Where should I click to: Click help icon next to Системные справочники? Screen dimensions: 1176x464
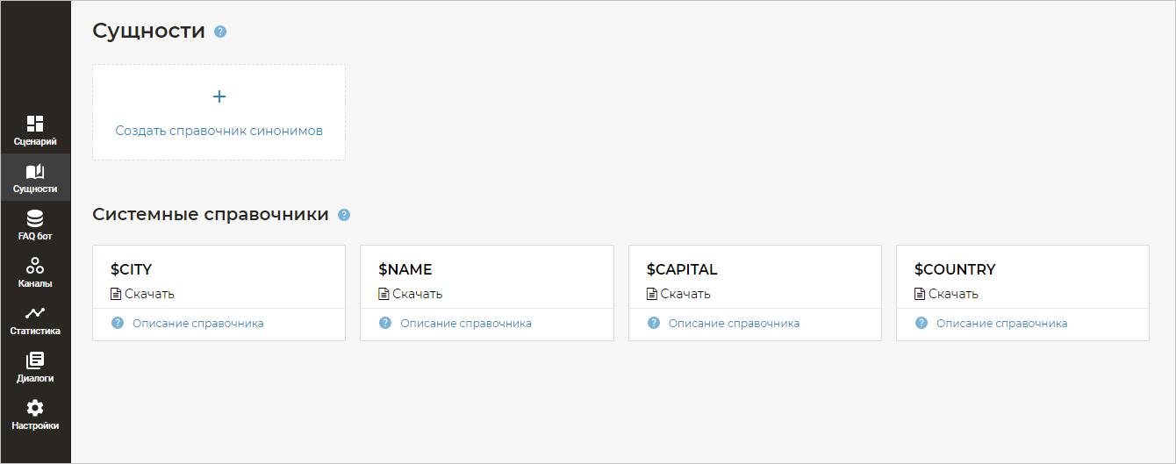[x=344, y=215]
